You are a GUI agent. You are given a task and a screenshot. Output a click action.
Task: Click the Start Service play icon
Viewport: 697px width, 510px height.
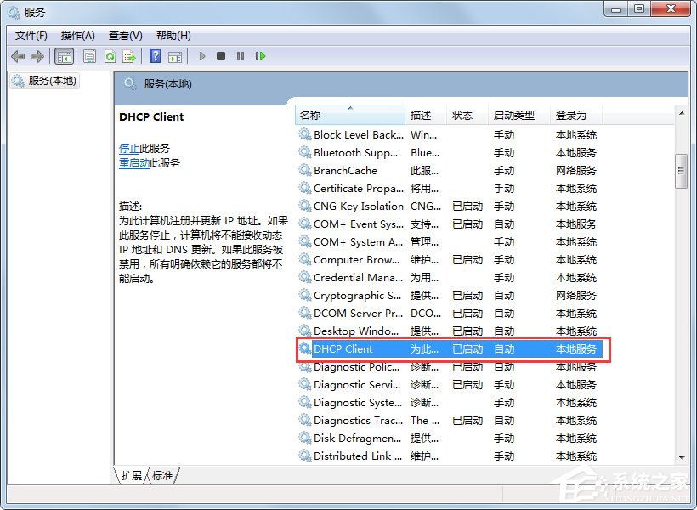(x=201, y=56)
